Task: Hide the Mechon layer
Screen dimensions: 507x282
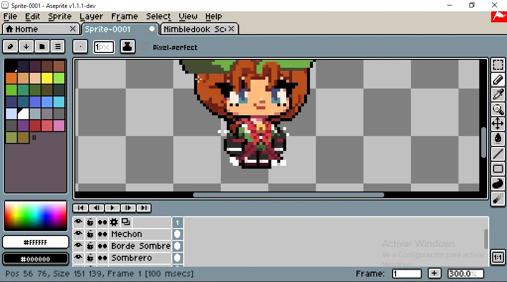Action: [x=78, y=234]
